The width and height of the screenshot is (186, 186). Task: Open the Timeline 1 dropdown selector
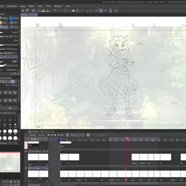[x=36, y=139]
